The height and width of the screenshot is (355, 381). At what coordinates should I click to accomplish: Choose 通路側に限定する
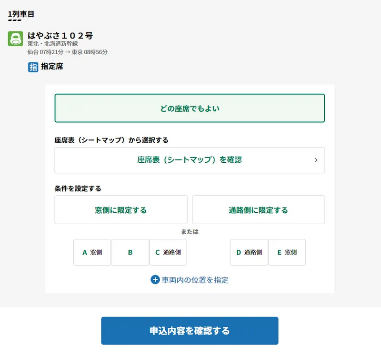pos(258,210)
